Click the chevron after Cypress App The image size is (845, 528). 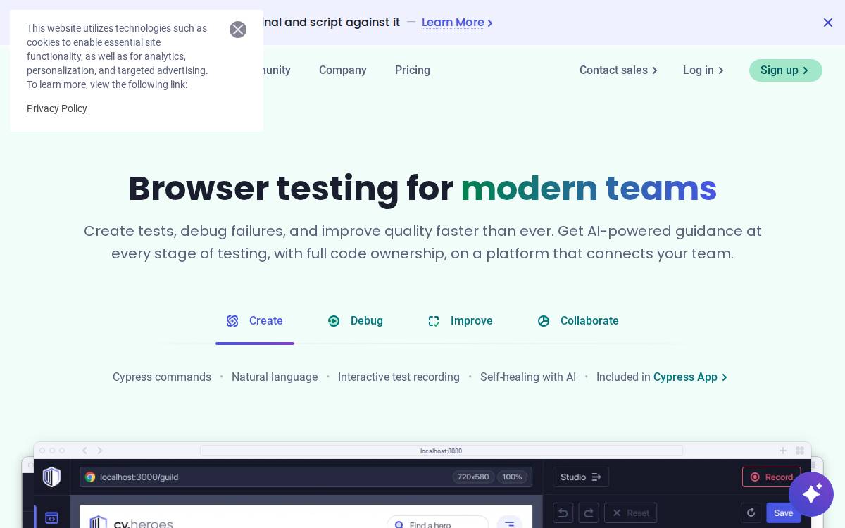pos(724,378)
